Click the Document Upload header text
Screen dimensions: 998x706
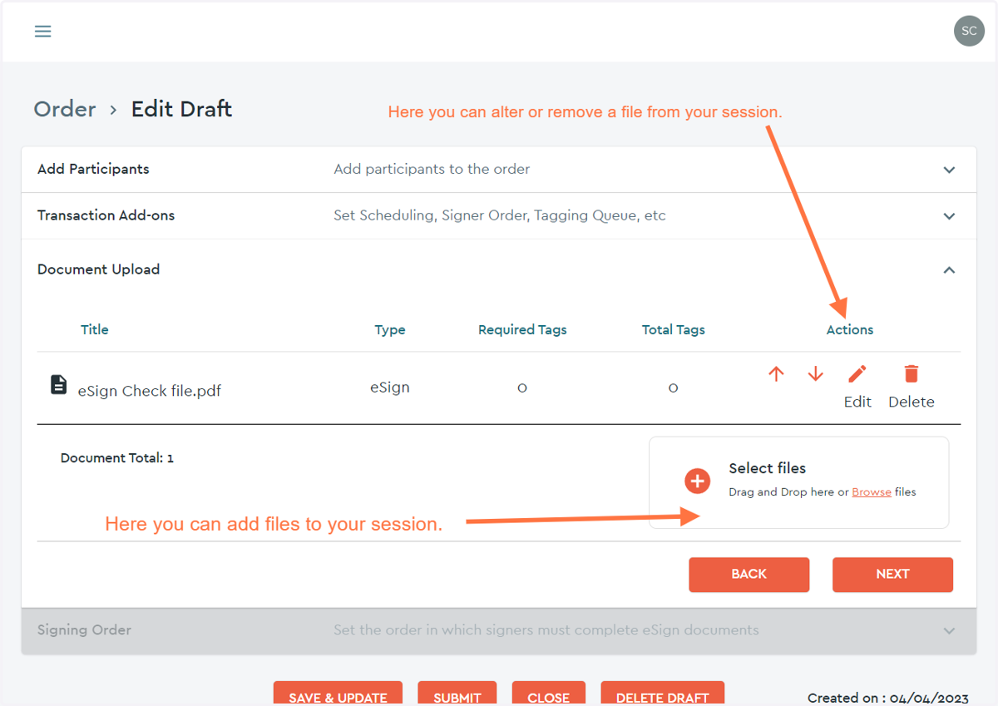point(98,269)
